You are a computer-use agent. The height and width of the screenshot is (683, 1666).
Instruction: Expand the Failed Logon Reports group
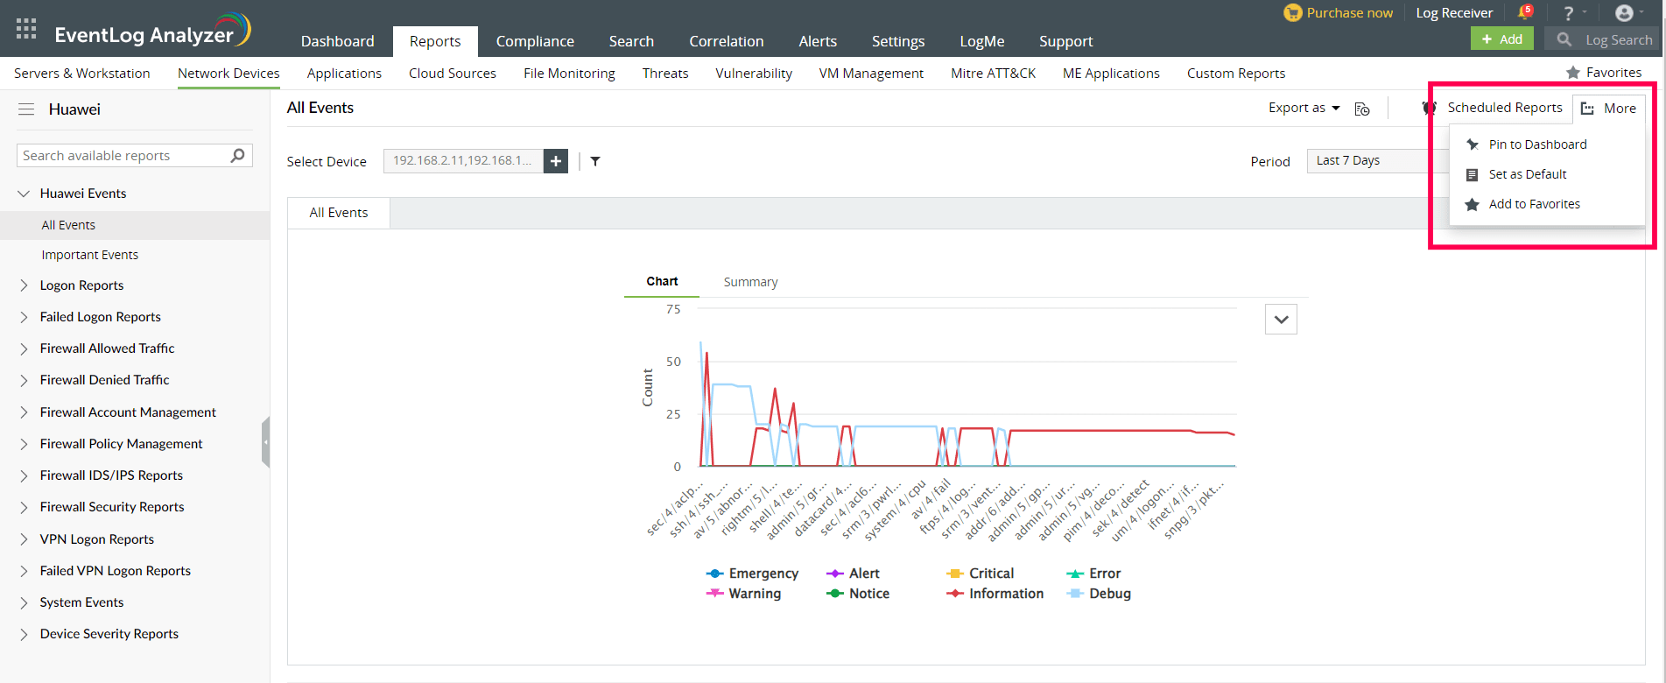tap(24, 317)
